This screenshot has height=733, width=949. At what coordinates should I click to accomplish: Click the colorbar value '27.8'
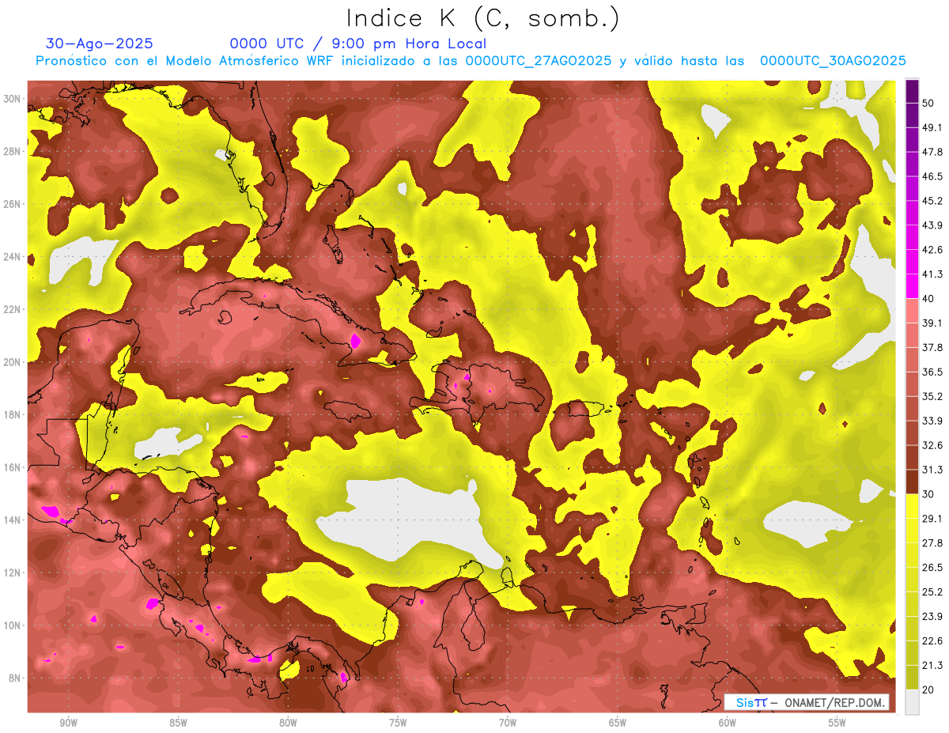932,543
